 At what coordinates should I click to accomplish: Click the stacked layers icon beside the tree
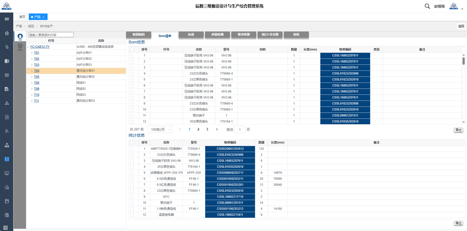[20, 47]
